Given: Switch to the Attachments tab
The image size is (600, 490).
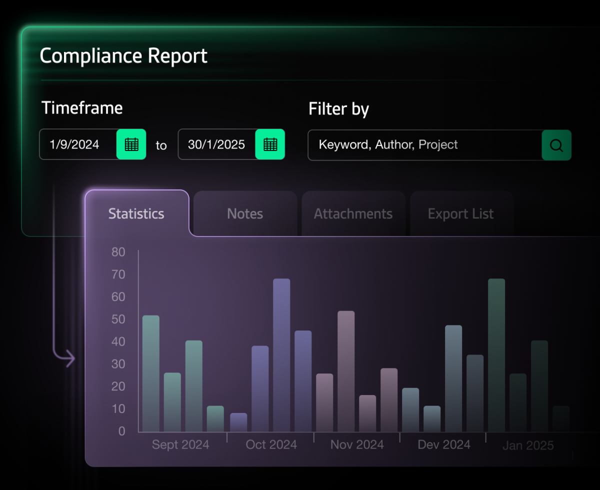Looking at the screenshot, I should tap(353, 213).
